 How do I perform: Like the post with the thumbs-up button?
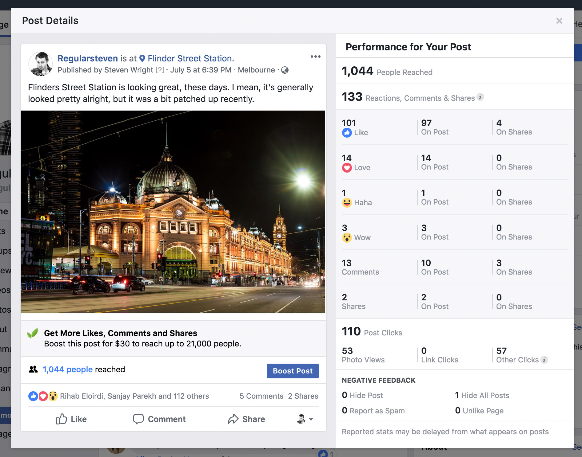[71, 419]
